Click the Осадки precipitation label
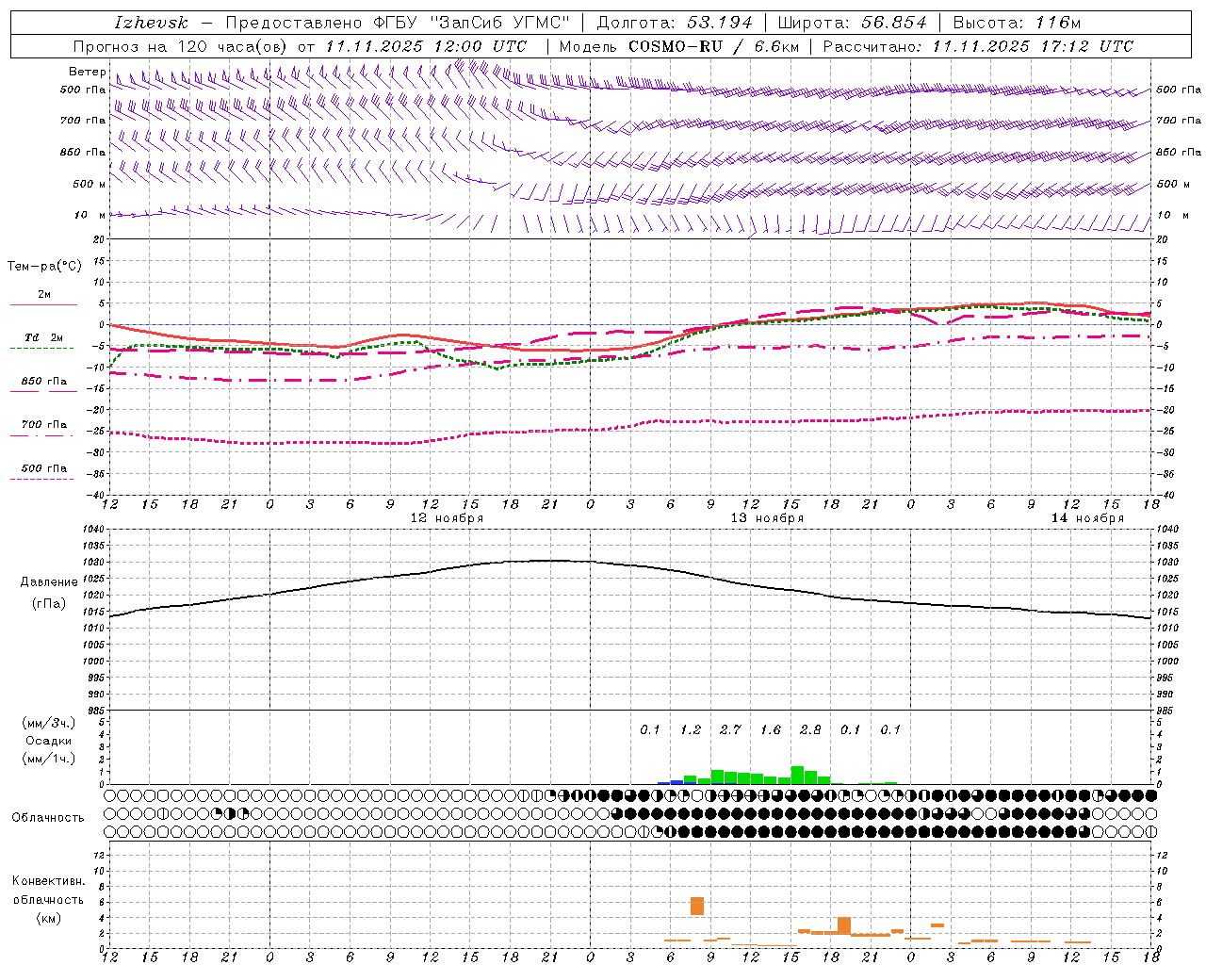Image resolution: width=1206 pixels, height=965 pixels. (48, 741)
